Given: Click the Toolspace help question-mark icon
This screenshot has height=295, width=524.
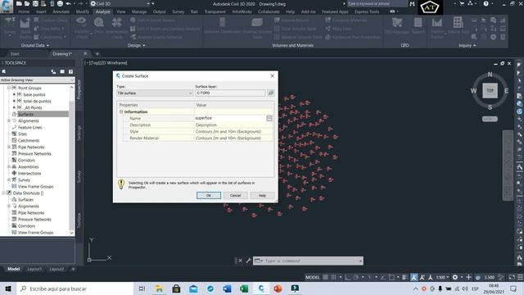Looking at the screenshot, I should (x=71, y=71).
